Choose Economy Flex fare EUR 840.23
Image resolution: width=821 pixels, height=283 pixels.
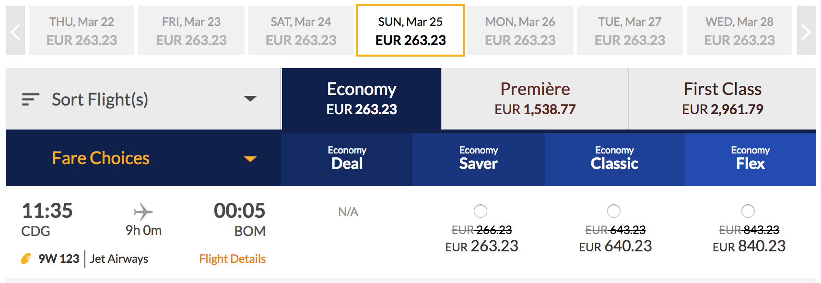point(748,211)
